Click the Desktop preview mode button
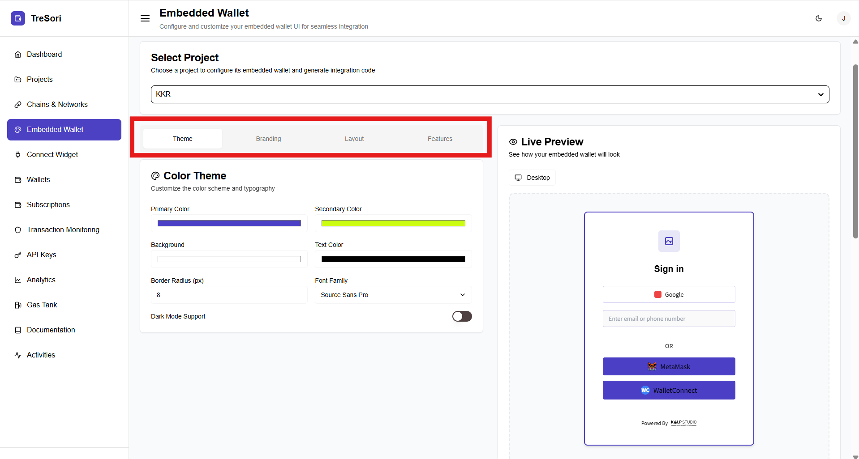Screen dimensions: 859x459 pyautogui.click(x=532, y=178)
